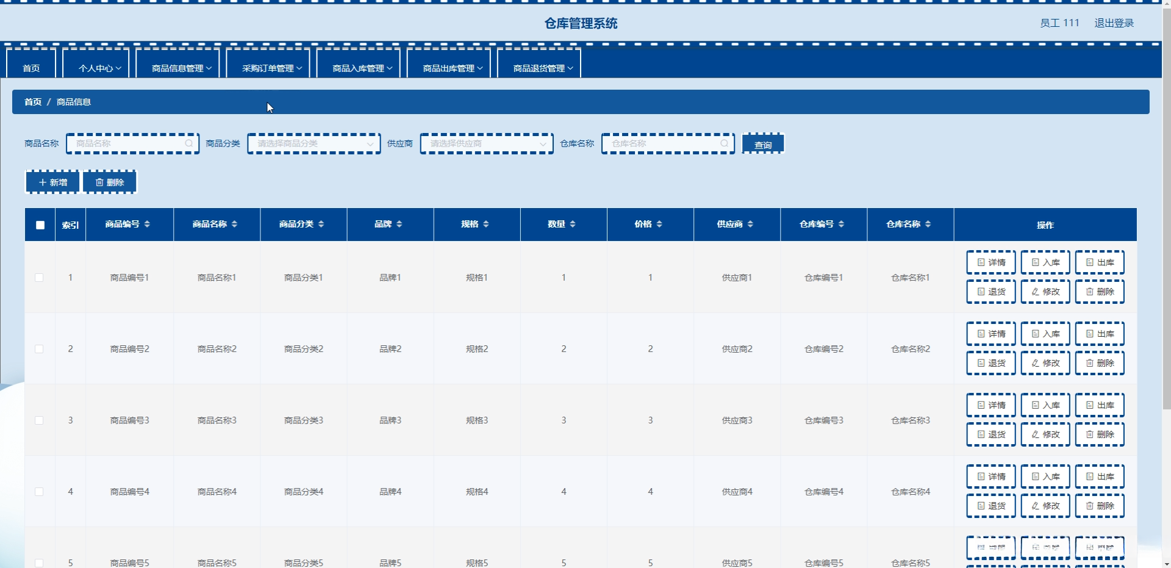Open the 商品分类 dropdown filter
The width and height of the screenshot is (1171, 568).
pos(314,144)
